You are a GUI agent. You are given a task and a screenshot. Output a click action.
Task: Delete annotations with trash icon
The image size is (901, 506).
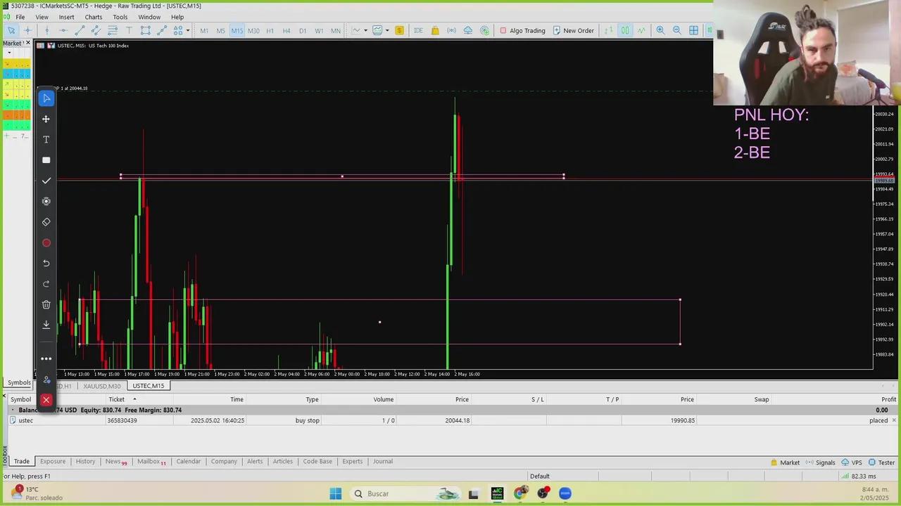pos(46,304)
